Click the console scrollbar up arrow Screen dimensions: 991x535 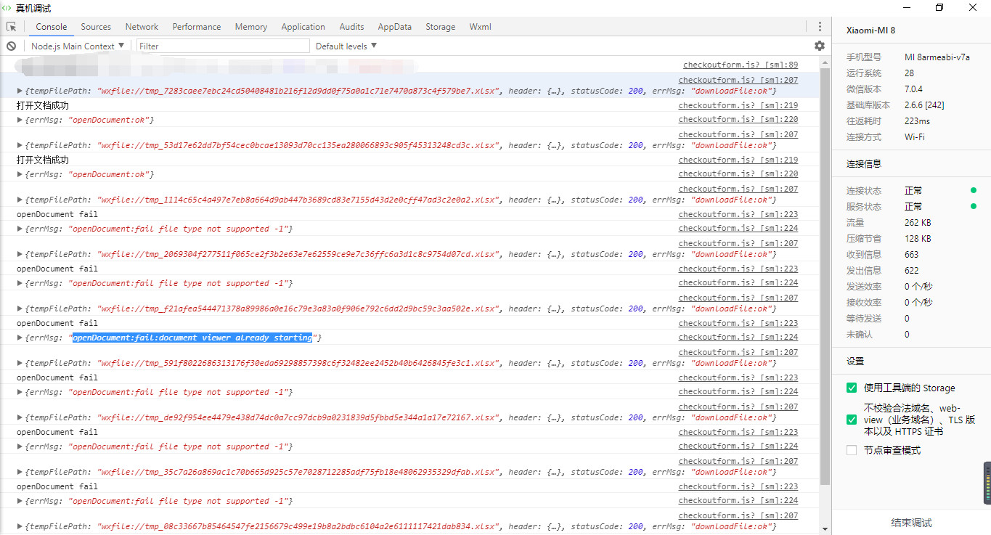[x=825, y=62]
